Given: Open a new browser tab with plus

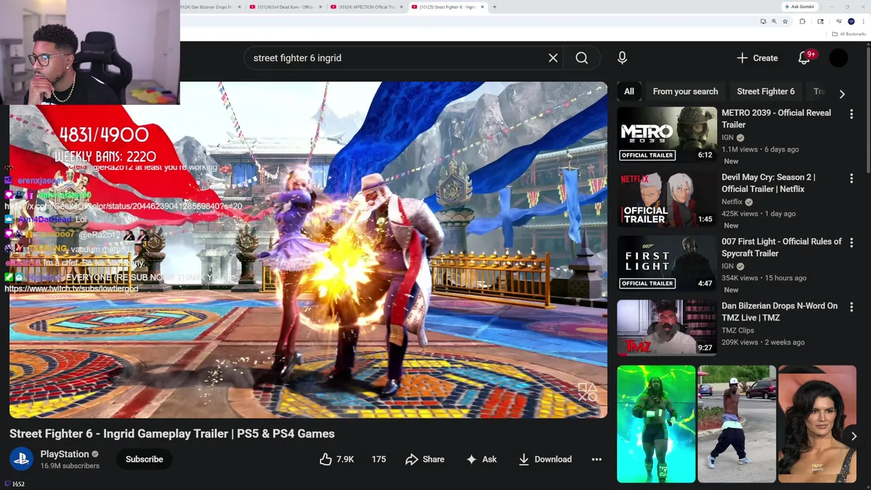Looking at the screenshot, I should [495, 7].
